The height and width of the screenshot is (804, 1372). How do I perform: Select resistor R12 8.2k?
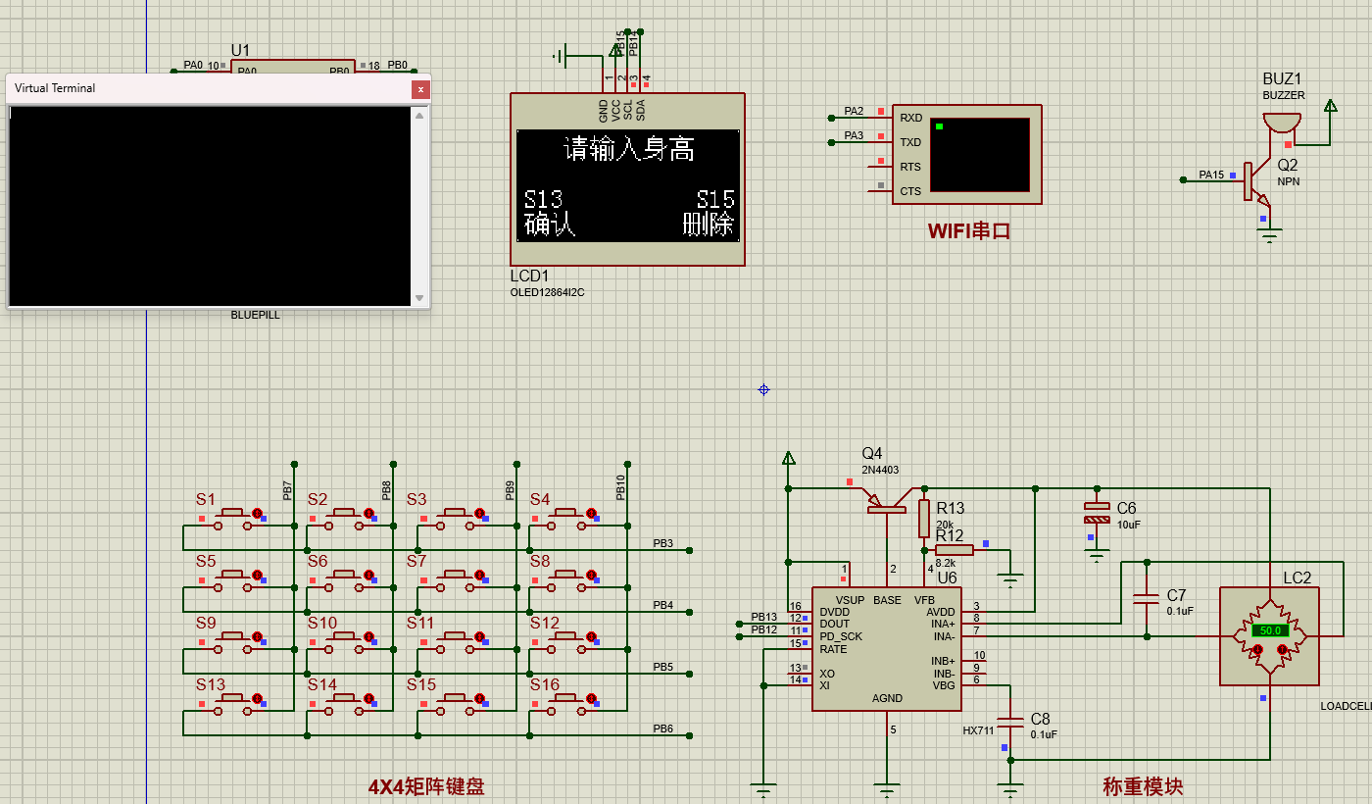coord(954,549)
